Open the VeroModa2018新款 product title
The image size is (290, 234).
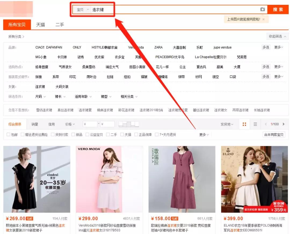click(107, 228)
